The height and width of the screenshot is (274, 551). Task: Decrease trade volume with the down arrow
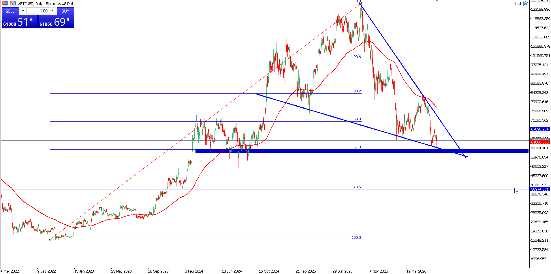tap(23, 11)
